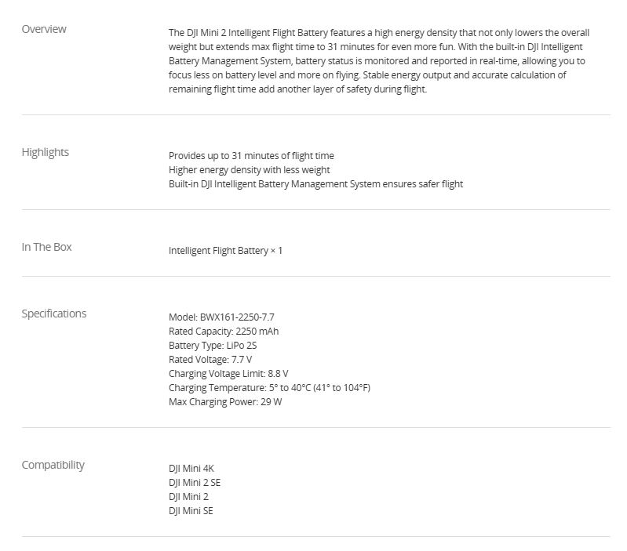Click the higher energy density highlight line
627x551 pixels.
coord(249,170)
